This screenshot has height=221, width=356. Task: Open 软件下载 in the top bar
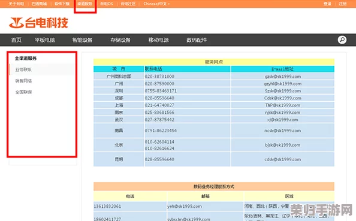click(x=62, y=4)
